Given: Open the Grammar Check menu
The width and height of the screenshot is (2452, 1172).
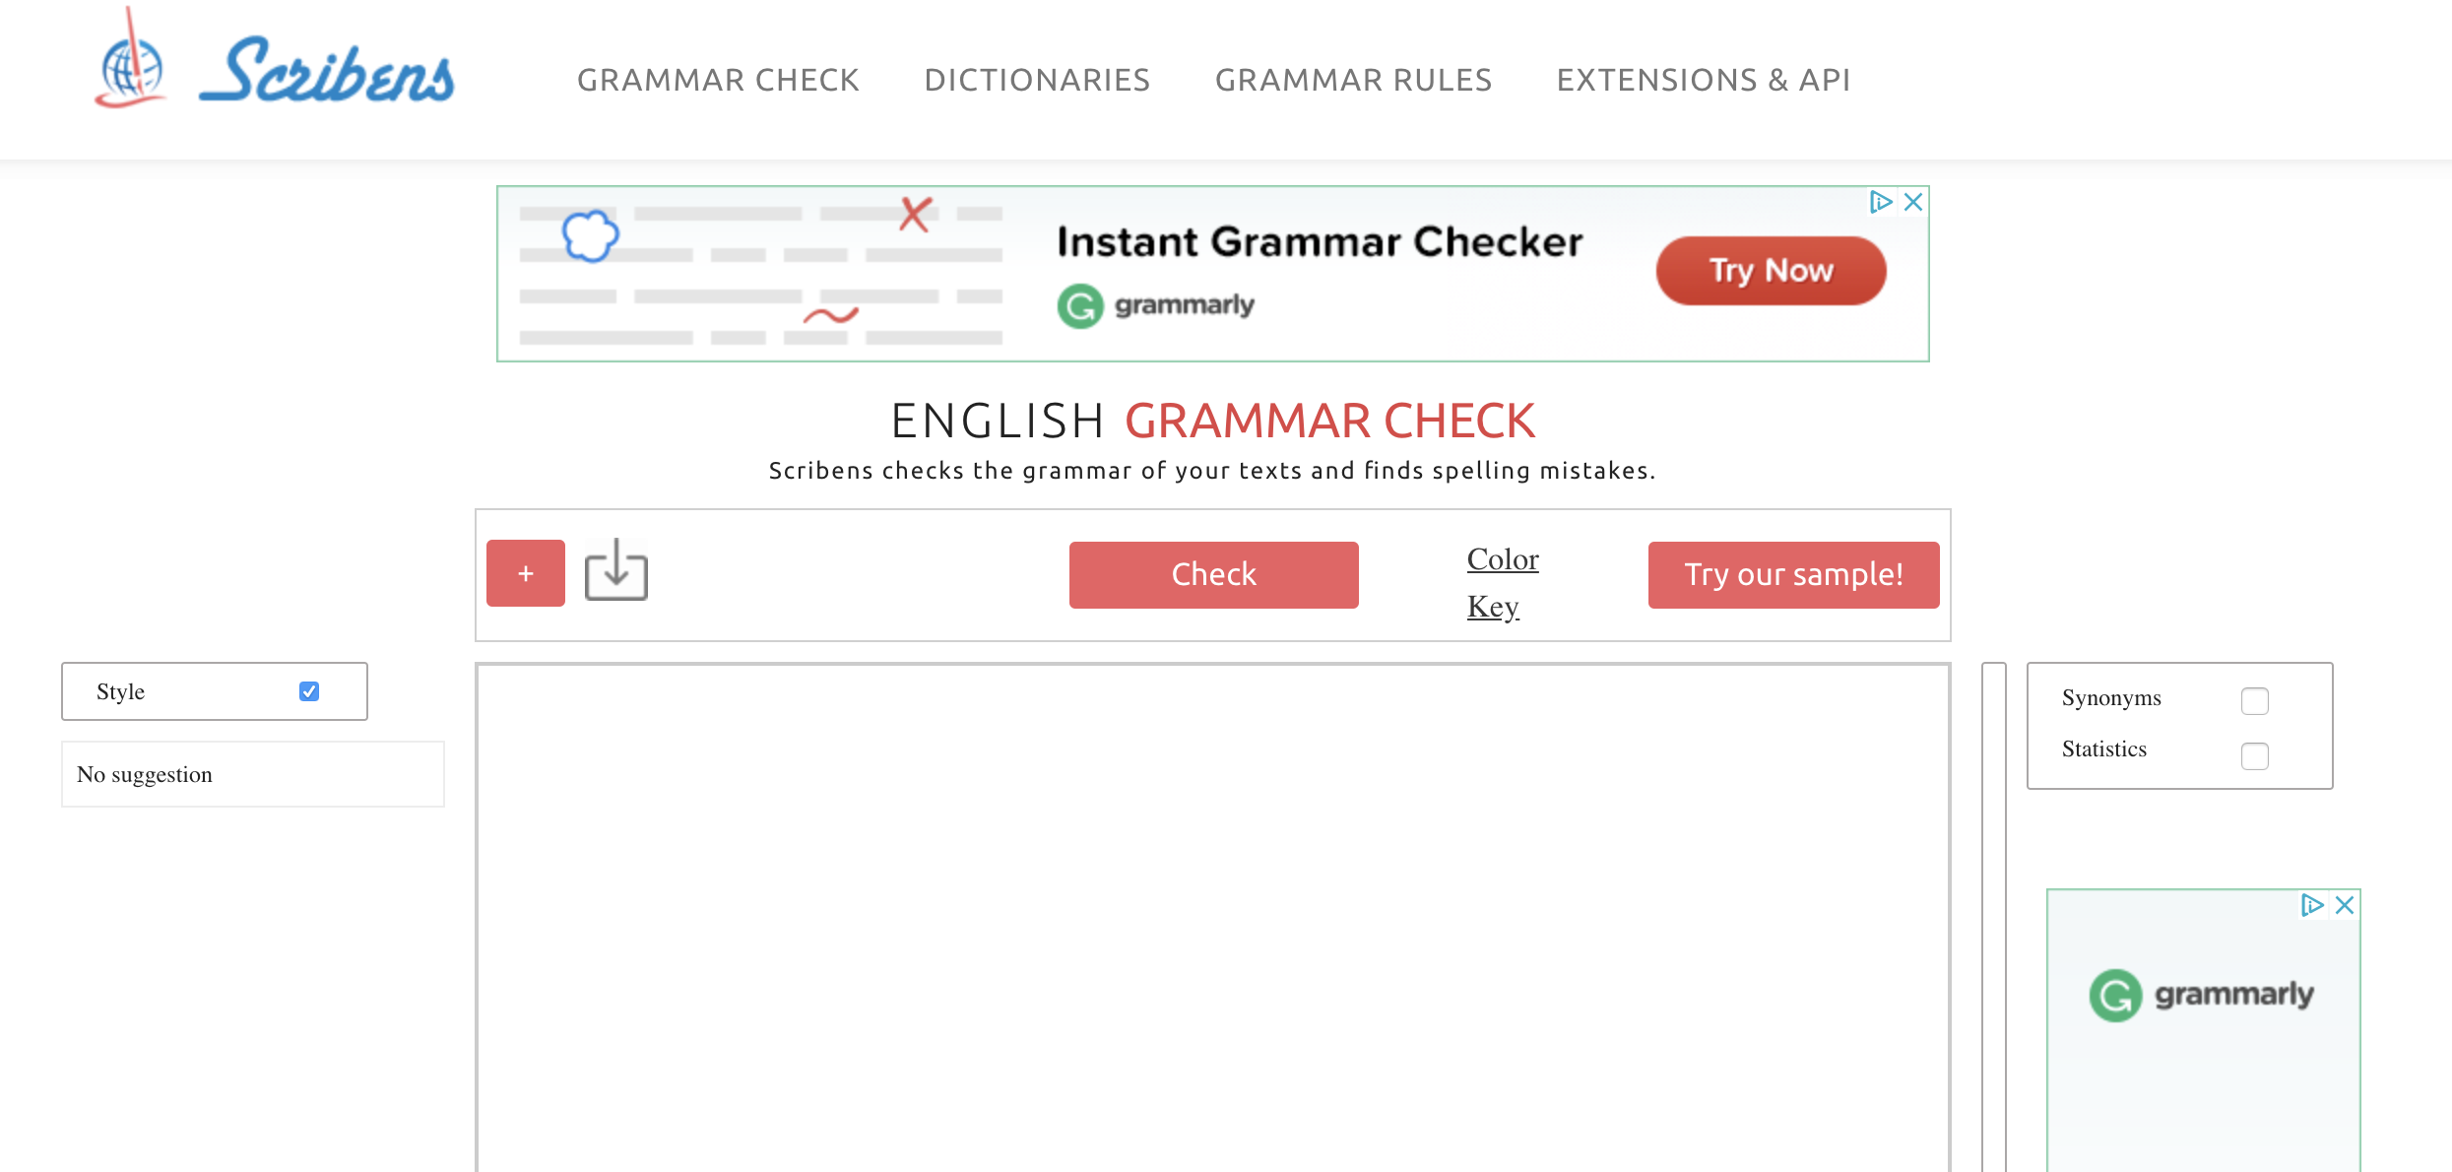Looking at the screenshot, I should click(718, 80).
